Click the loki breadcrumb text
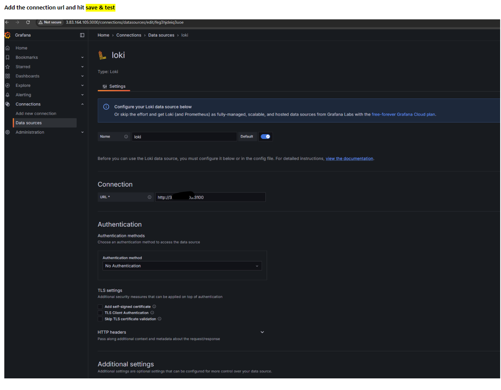This screenshot has width=501, height=390. click(185, 35)
